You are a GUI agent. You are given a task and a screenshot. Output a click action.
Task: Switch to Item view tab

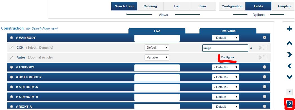pyautogui.click(x=203, y=6)
